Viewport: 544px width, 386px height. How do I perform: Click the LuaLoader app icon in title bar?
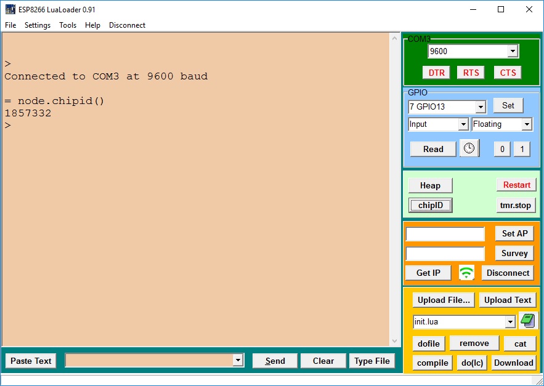point(10,9)
